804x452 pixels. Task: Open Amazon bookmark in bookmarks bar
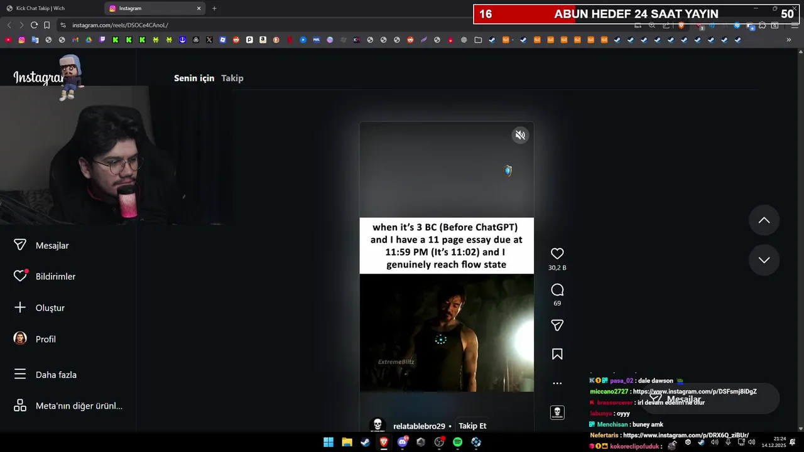(x=263, y=40)
